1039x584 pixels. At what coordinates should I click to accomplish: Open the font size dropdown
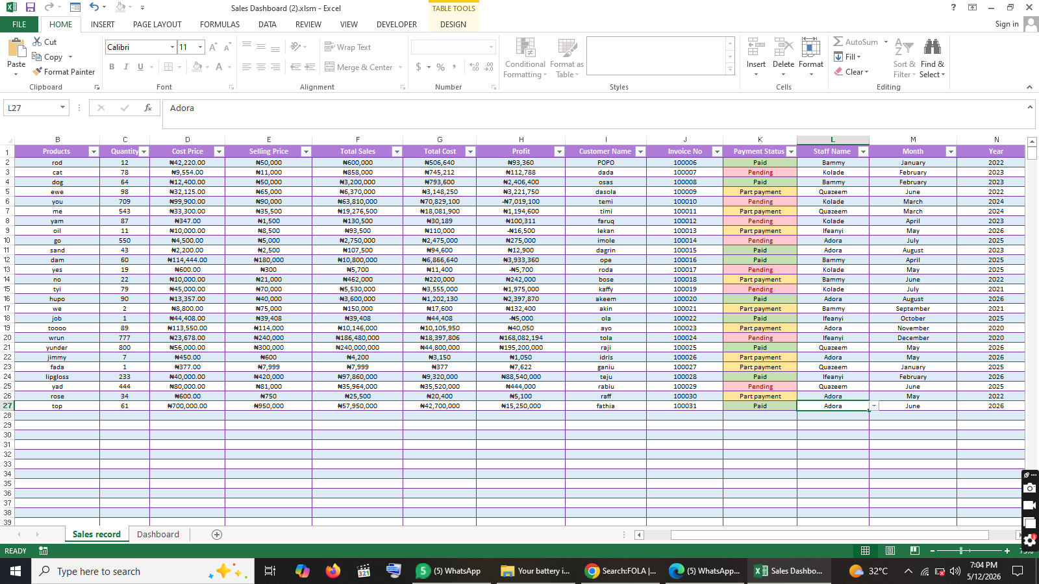tap(201, 47)
